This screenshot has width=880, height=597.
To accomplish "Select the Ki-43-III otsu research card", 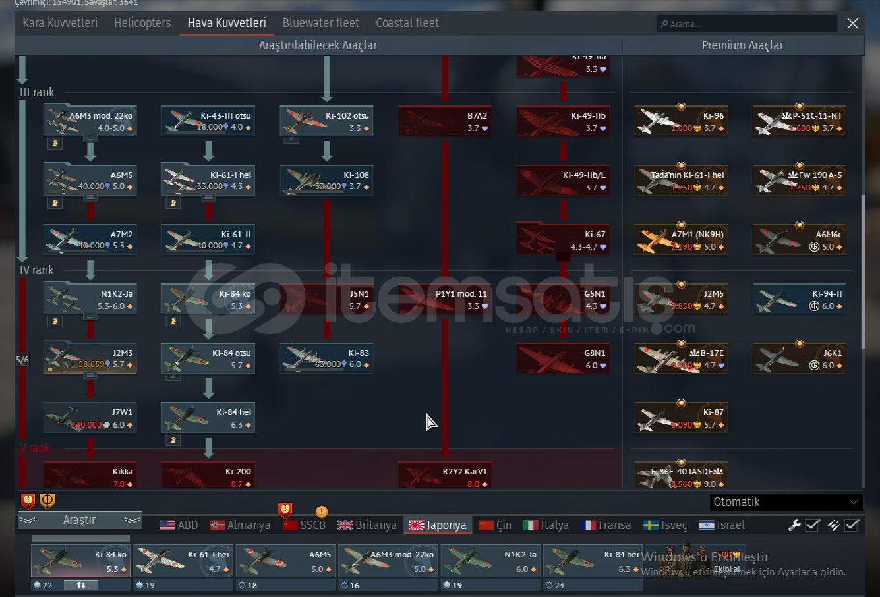I will coord(208,121).
